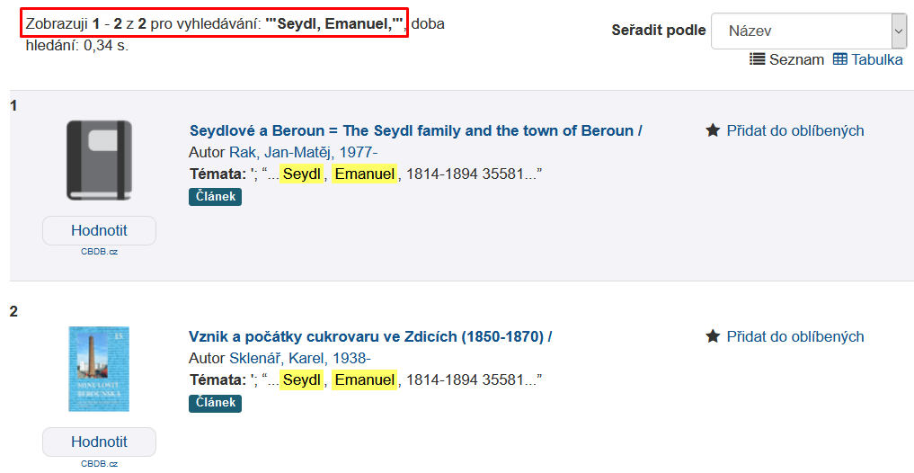The width and height of the screenshot is (914, 473).
Task: Open the Minulostí Berounska cover thumbnail
Action: coord(99,370)
